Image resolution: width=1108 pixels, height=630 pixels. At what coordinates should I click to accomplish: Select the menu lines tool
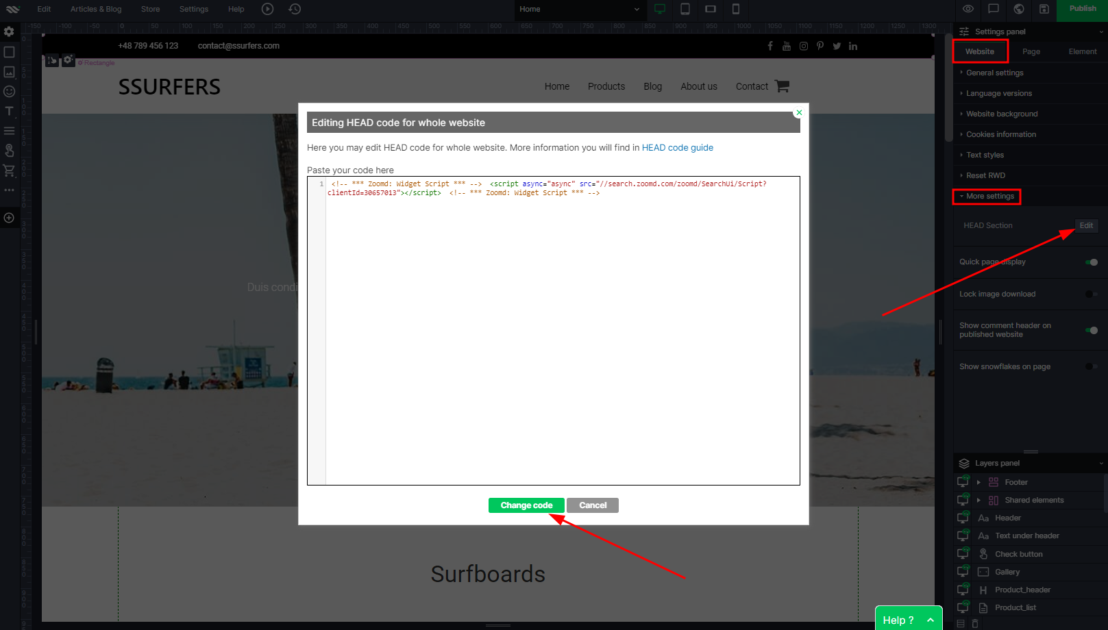pos(9,131)
